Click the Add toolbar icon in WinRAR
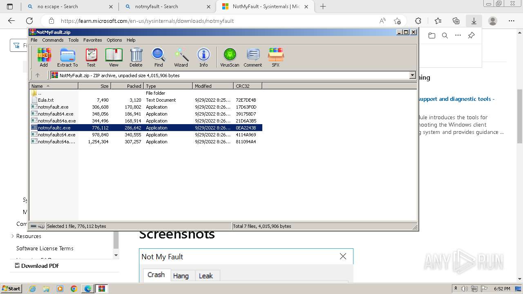Image resolution: width=523 pixels, height=294 pixels. (x=44, y=57)
